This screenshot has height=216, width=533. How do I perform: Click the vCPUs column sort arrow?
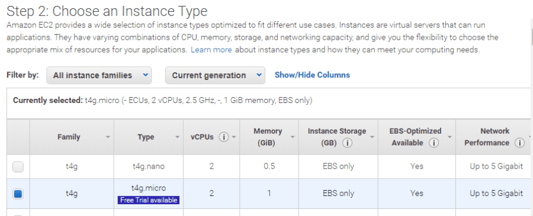[x=233, y=137]
